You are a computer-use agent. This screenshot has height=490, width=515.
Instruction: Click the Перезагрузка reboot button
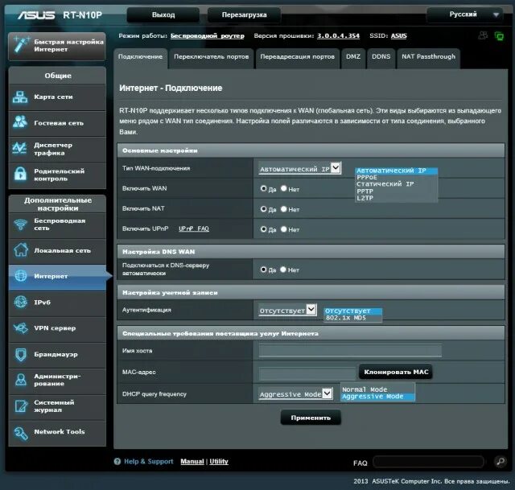tap(244, 15)
